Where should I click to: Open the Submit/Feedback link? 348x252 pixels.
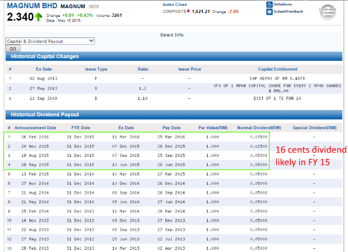(288, 11)
